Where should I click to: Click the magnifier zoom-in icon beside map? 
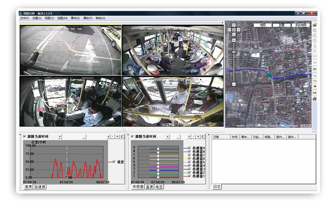point(314,30)
